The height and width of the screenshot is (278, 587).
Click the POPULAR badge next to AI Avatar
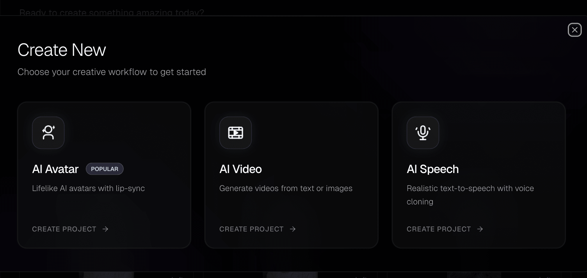pyautogui.click(x=104, y=169)
